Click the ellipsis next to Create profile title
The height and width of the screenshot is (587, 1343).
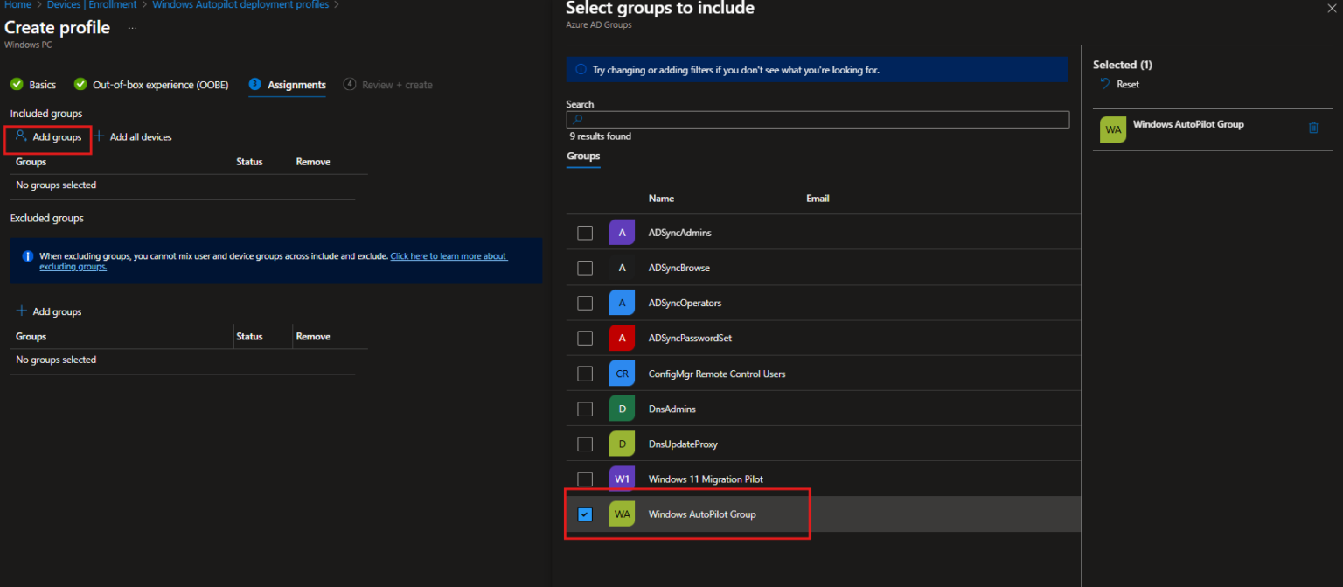pos(133,29)
